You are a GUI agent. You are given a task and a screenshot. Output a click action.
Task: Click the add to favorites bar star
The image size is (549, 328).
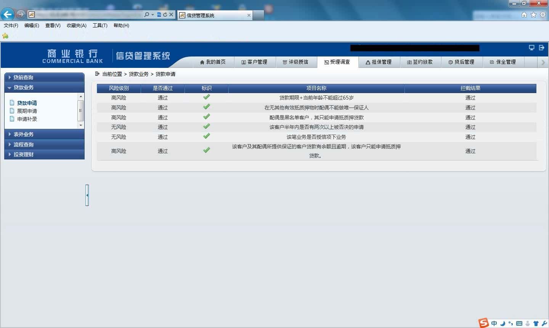click(x=5, y=36)
